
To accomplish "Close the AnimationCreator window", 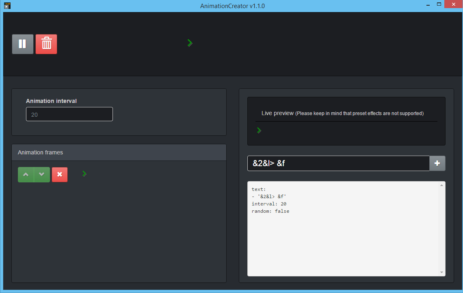I will coord(454,4).
